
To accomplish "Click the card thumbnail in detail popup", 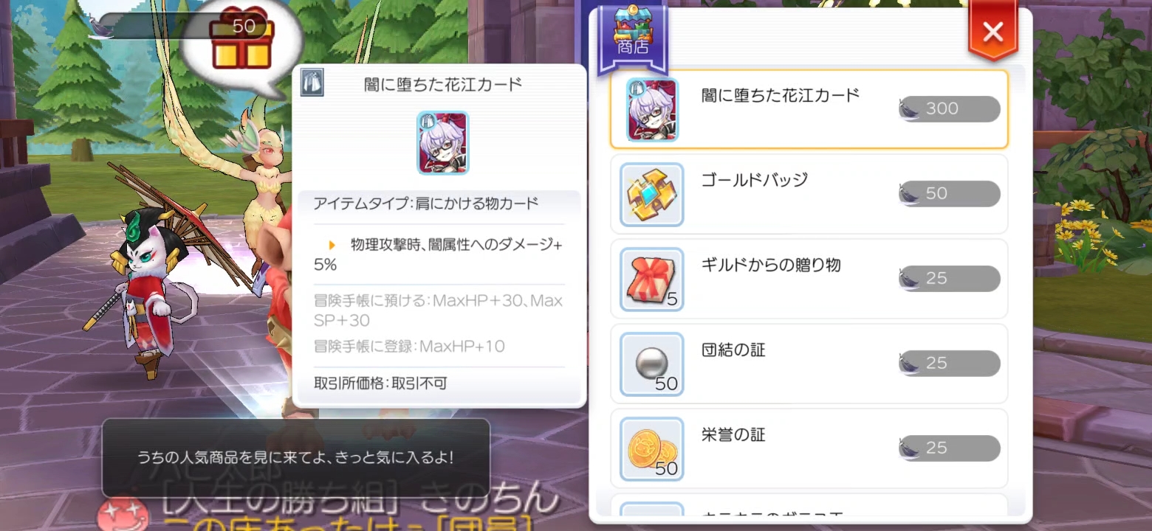I will click(x=443, y=142).
